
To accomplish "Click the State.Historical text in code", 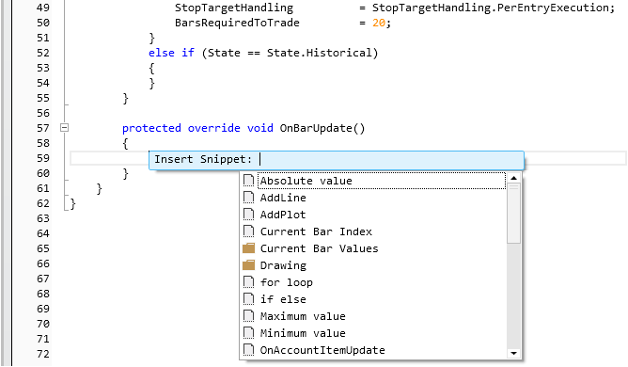I will (320, 53).
